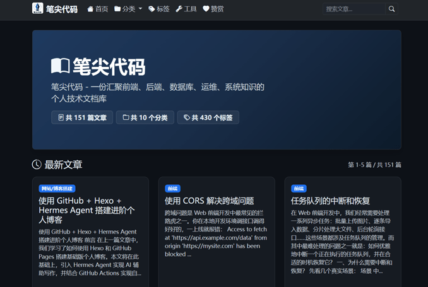Image resolution: width=428 pixels, height=287 pixels.
Task: Open the 标签 page from the navbar
Action: click(159, 9)
